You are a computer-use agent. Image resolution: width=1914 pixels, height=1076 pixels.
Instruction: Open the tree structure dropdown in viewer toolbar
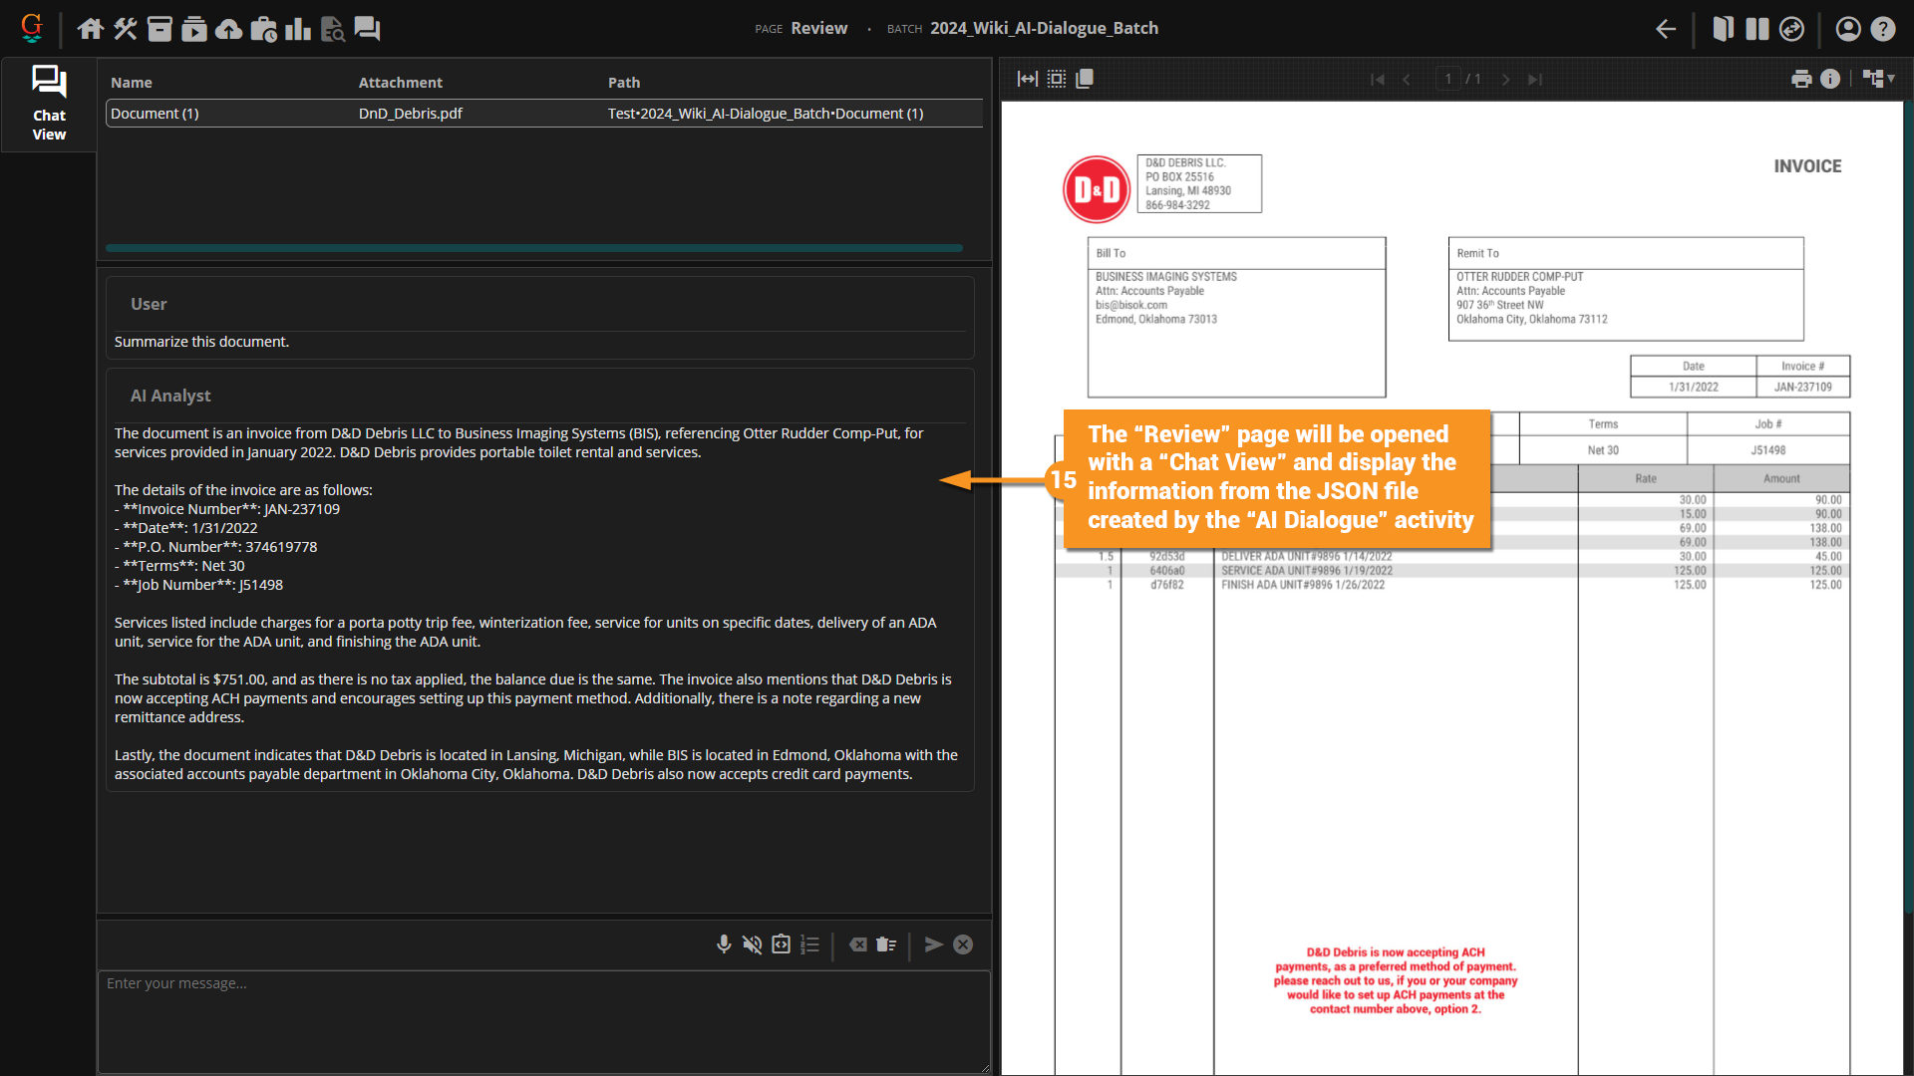click(1878, 79)
